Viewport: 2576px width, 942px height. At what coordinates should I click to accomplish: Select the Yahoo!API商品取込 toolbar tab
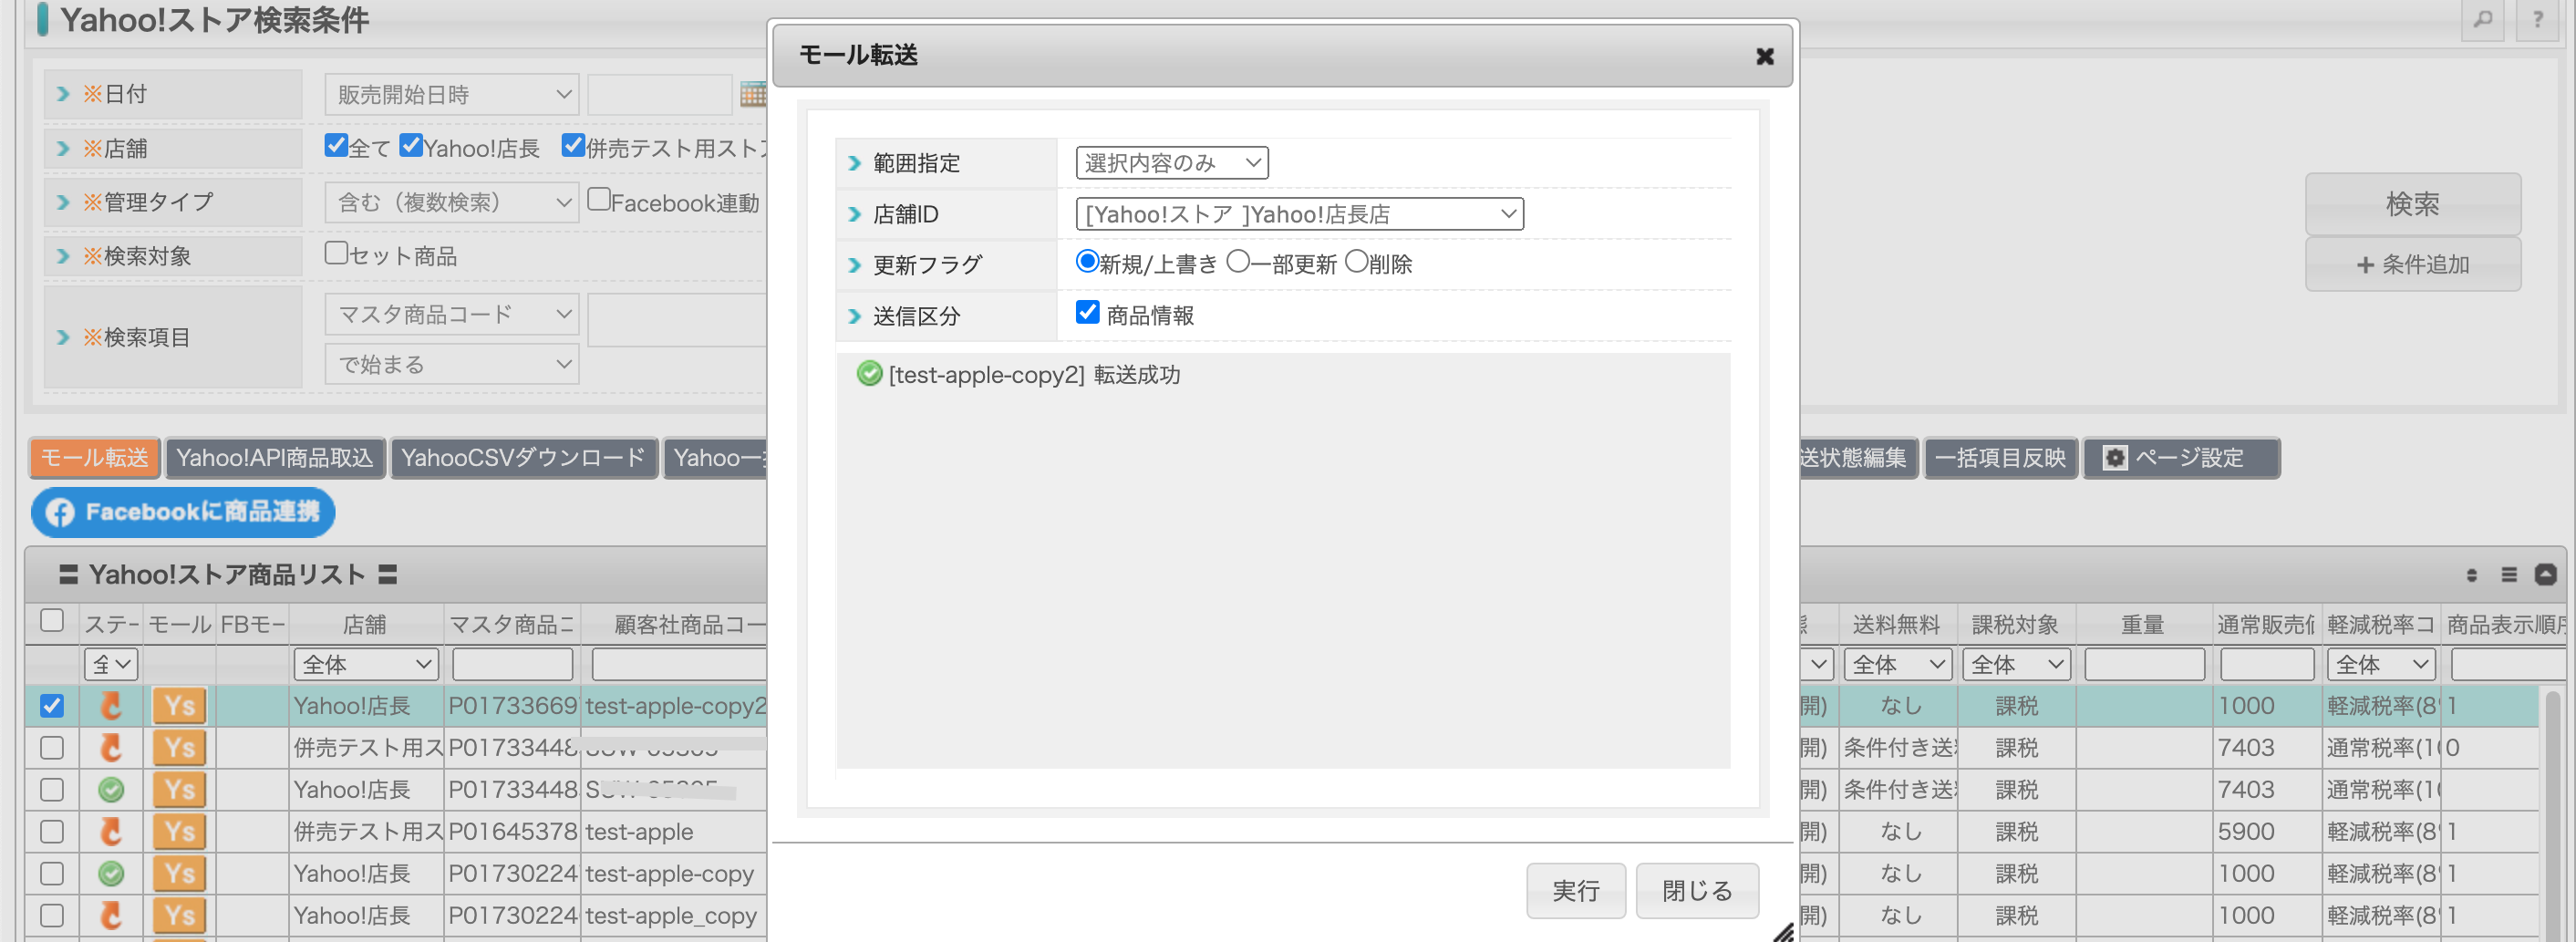click(275, 458)
